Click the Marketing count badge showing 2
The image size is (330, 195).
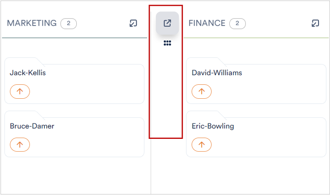click(x=68, y=24)
